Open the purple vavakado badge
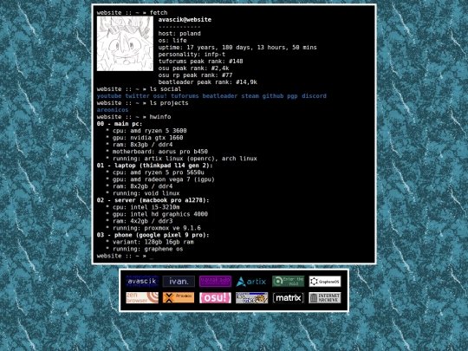 [215, 281]
